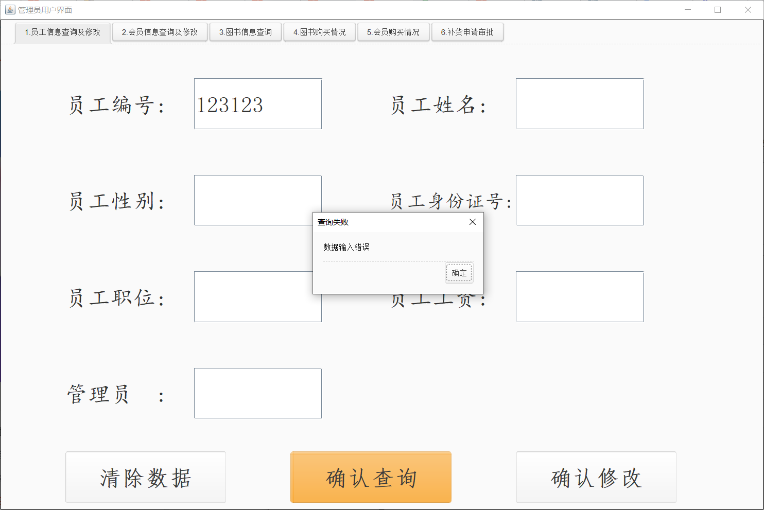Switch to 员工信息查询及修改 tab
The image size is (764, 510).
point(63,32)
